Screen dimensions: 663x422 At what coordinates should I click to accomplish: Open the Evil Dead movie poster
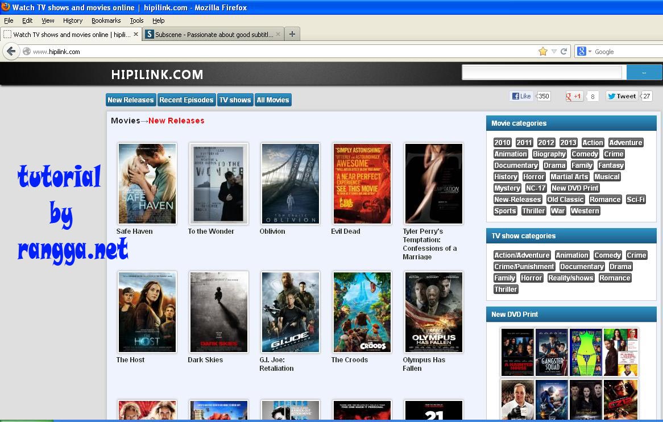(x=362, y=184)
